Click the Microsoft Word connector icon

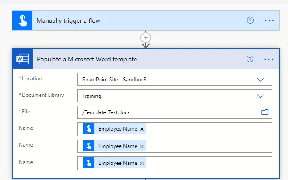(x=22, y=59)
